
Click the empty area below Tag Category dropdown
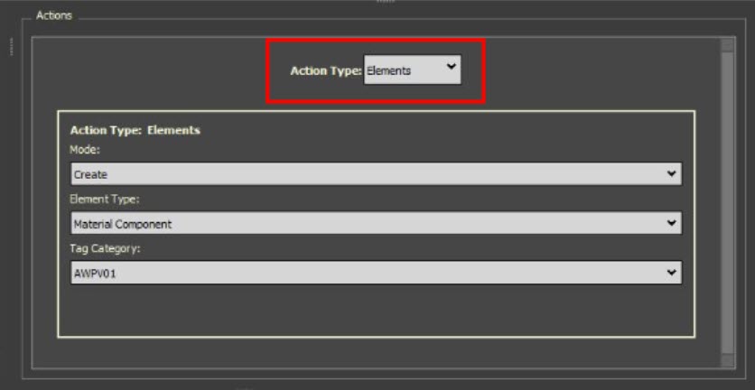[x=376, y=311]
